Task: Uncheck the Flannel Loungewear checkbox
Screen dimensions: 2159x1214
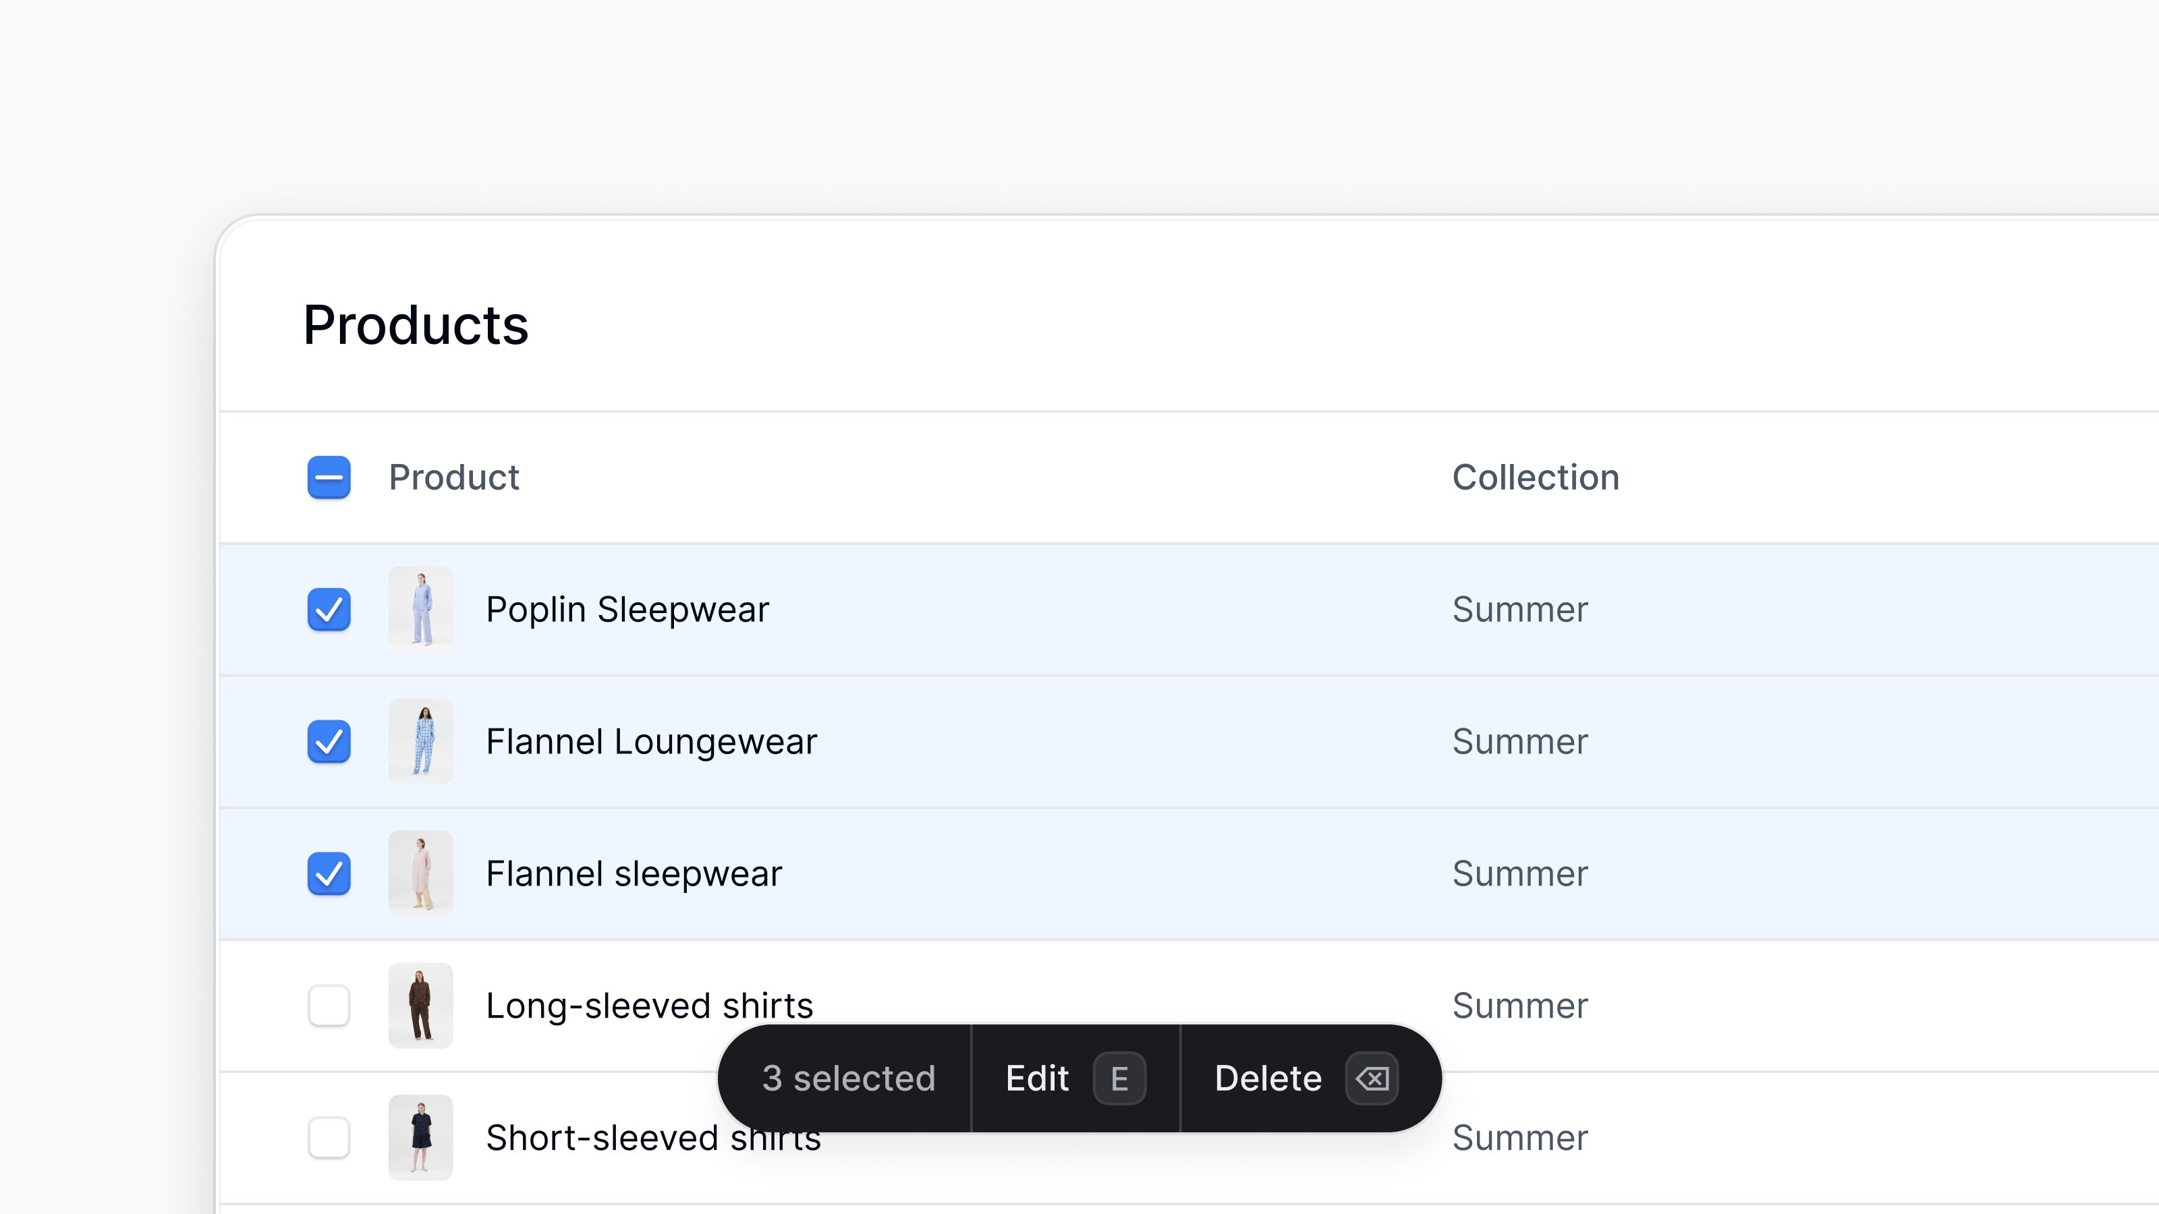Action: [329, 741]
